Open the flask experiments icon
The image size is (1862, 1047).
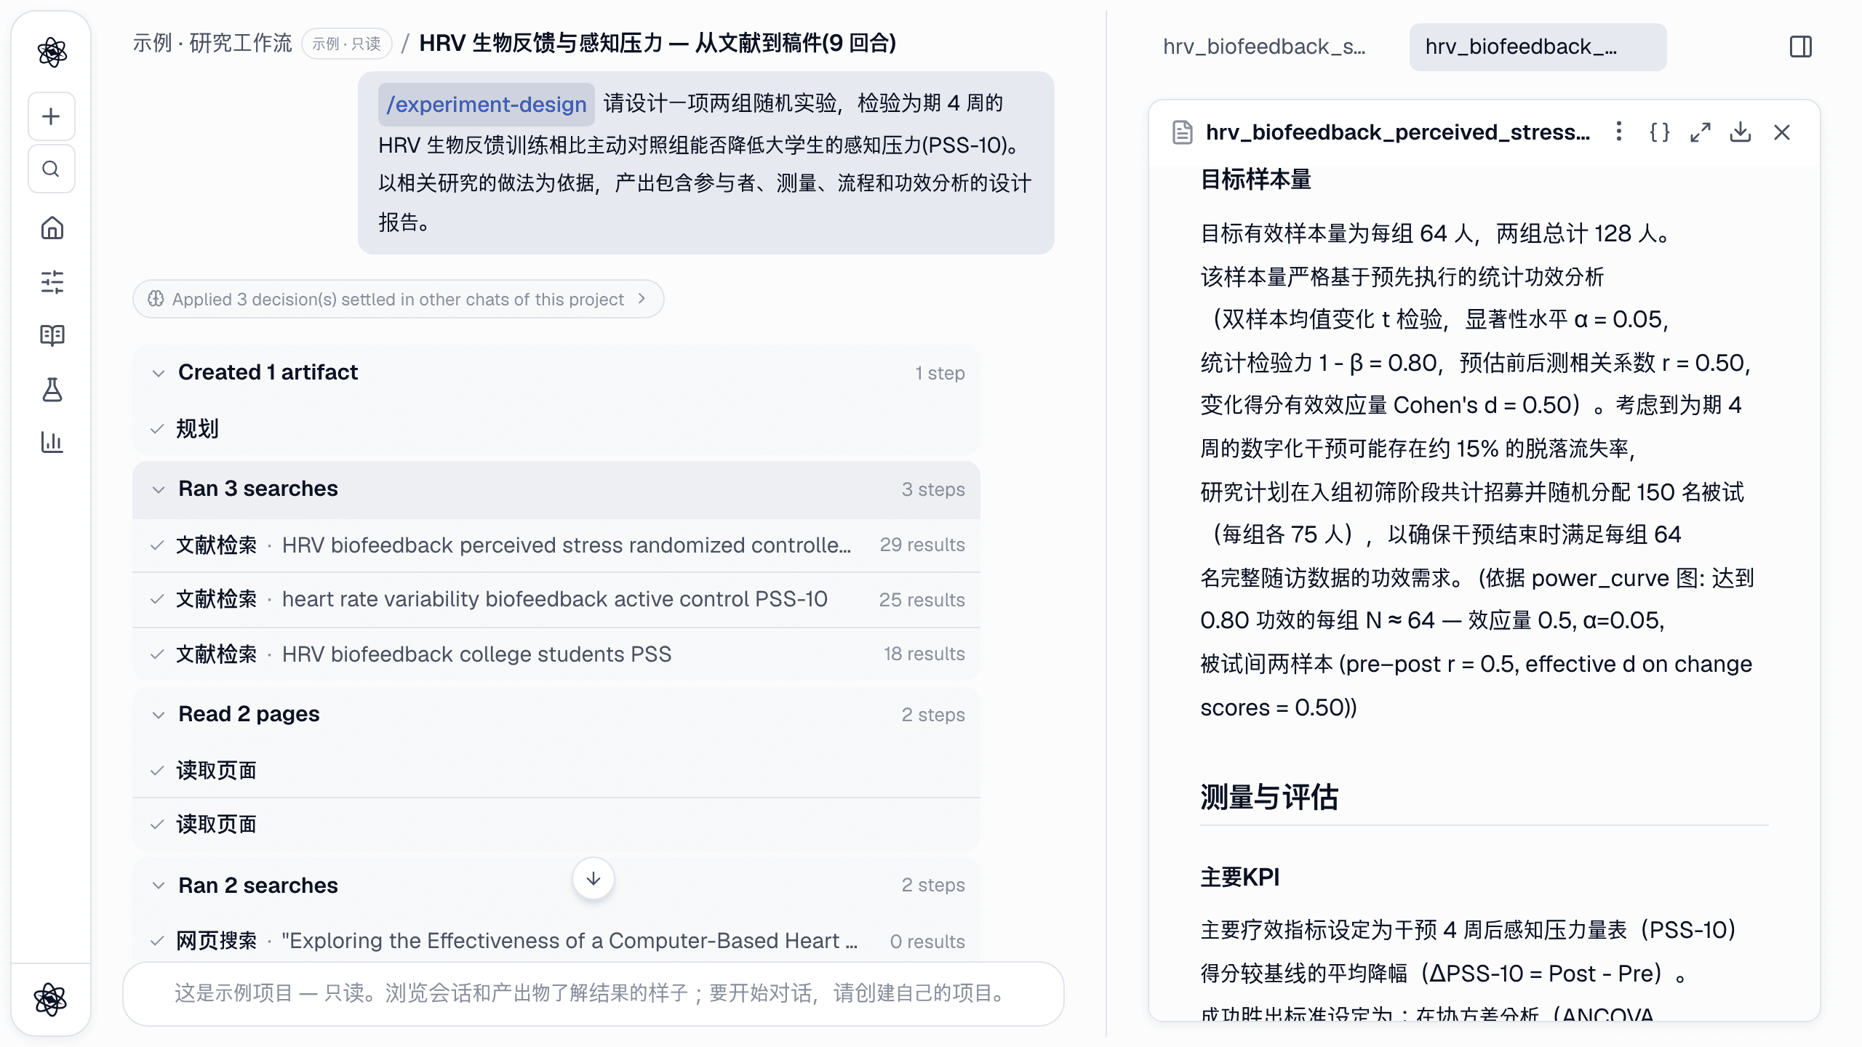tap(52, 390)
